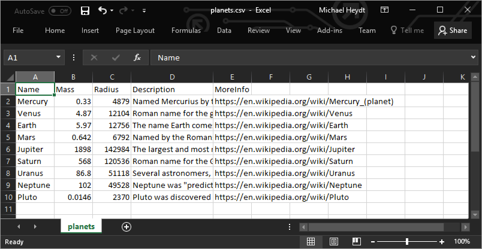This screenshot has width=482, height=249.
Task: Click the Ribbon Display Options icon
Action: (384, 10)
